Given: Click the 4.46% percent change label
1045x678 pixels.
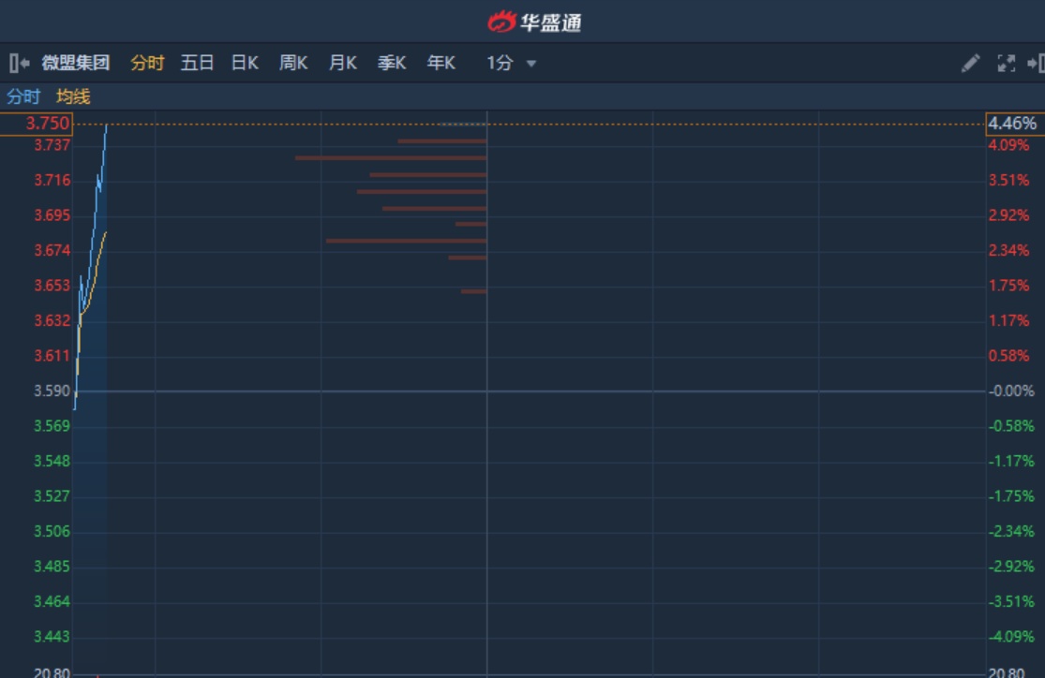Looking at the screenshot, I should pyautogui.click(x=1015, y=124).
